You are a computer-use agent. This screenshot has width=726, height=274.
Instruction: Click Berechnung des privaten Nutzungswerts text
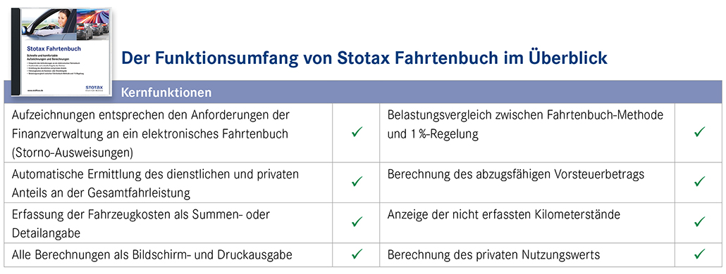pos(493,254)
